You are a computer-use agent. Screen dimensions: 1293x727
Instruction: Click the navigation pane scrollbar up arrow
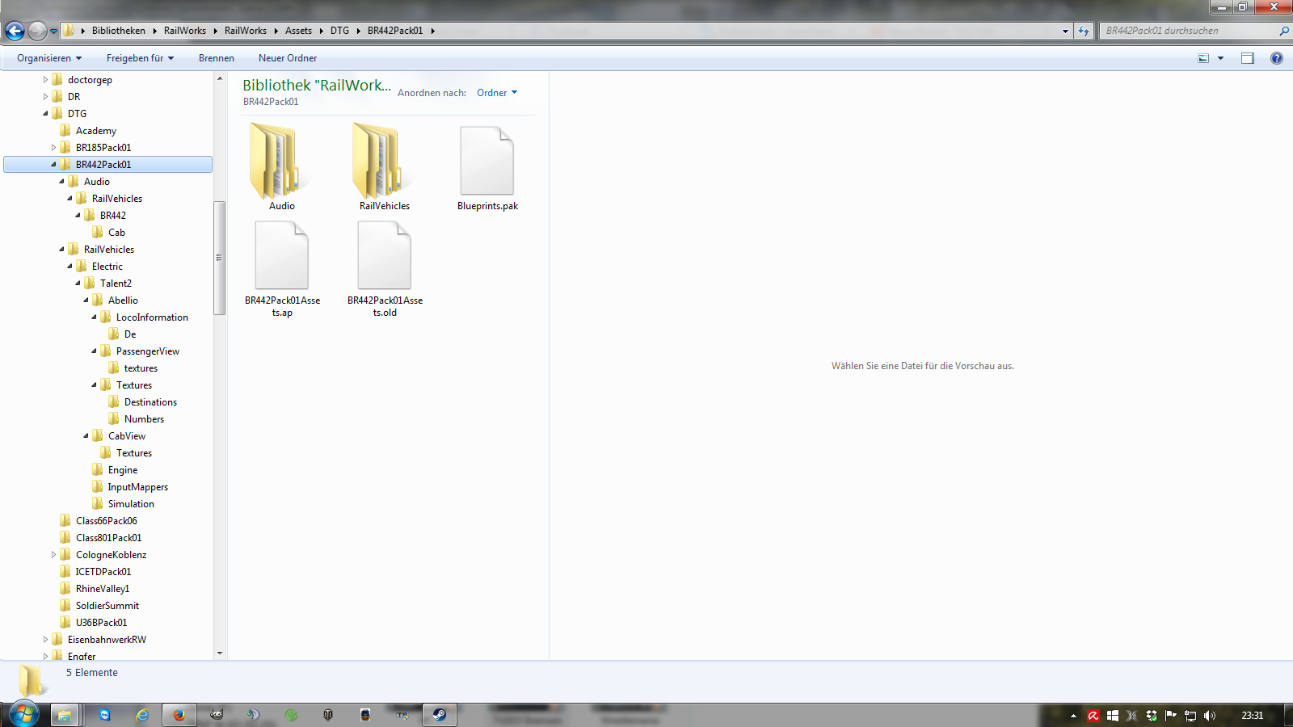tap(220, 78)
